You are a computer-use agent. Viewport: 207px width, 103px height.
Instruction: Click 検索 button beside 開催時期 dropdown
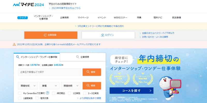click(x=92, y=86)
